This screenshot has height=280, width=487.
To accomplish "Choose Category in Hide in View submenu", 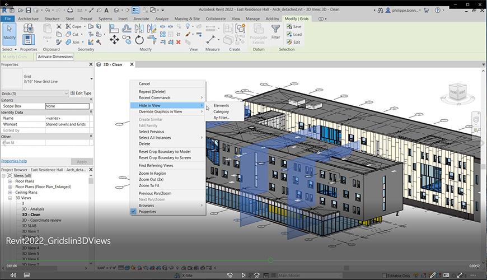I will coord(221,112).
